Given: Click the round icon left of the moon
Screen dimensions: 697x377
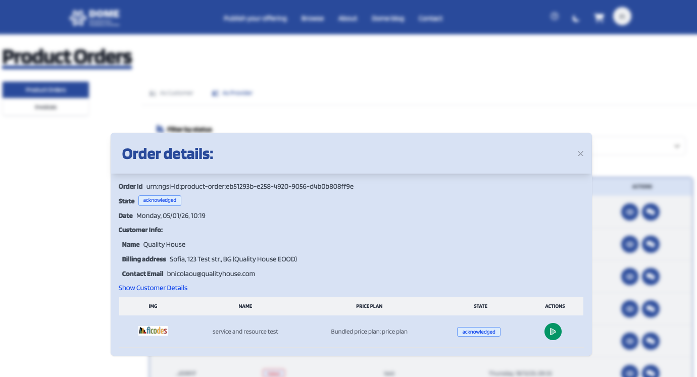Looking at the screenshot, I should pos(555,17).
